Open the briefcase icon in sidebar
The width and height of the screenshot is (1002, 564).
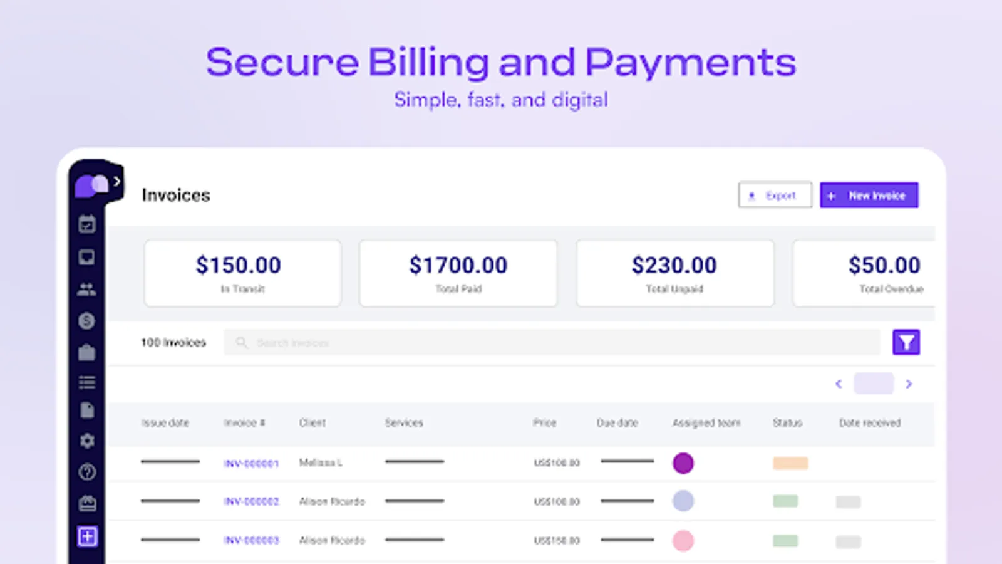[x=87, y=352]
